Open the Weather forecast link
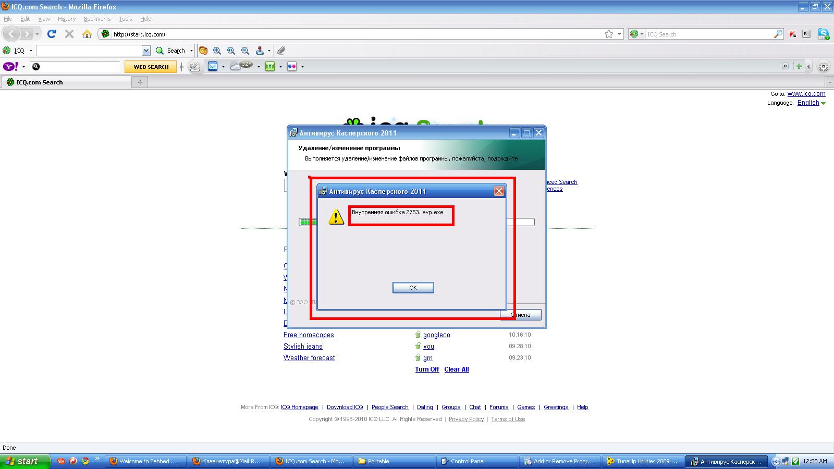The width and height of the screenshot is (834, 469). (309, 358)
